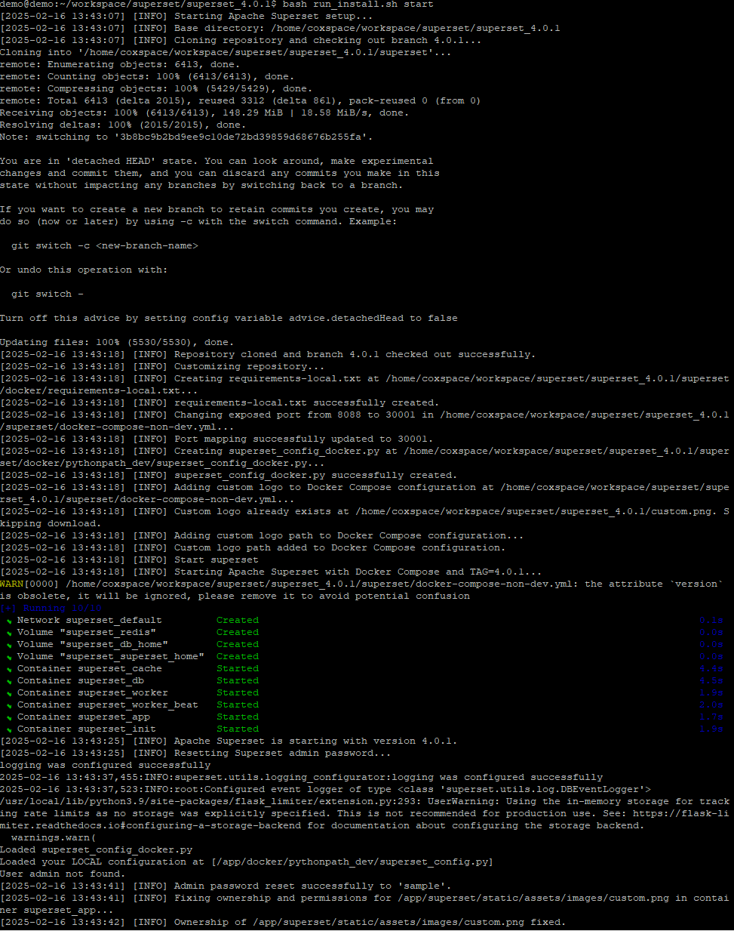Image resolution: width=734 pixels, height=931 pixels.
Task: Click the check mark beside Container superset_db
Action: click(x=9, y=681)
